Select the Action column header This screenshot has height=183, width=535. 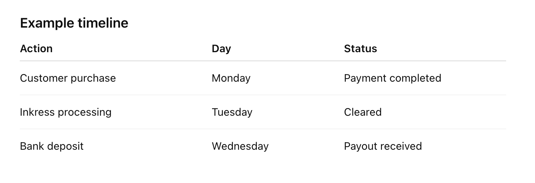[36, 49]
